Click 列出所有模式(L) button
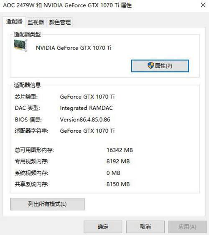 [47, 204]
